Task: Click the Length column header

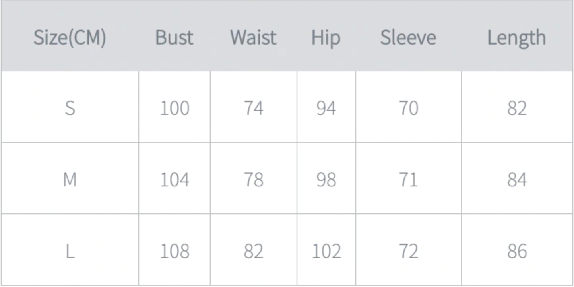Action: click(x=516, y=38)
